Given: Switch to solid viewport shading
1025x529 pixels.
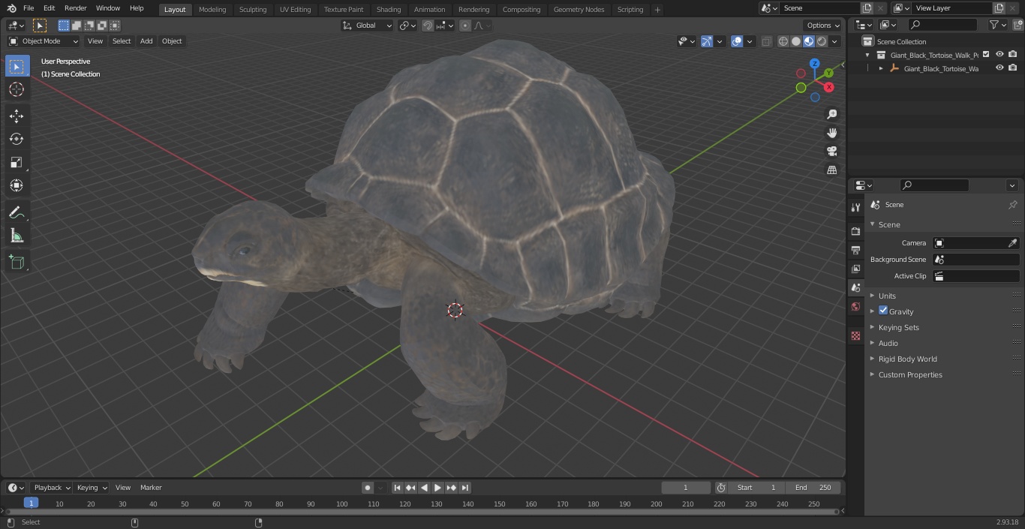Looking at the screenshot, I should (x=796, y=41).
